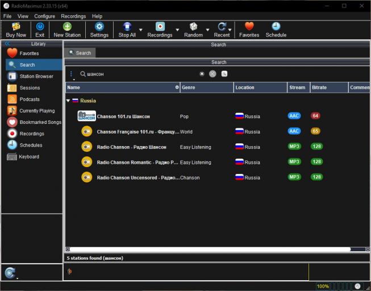Click in the search field containing шансон

142,74
